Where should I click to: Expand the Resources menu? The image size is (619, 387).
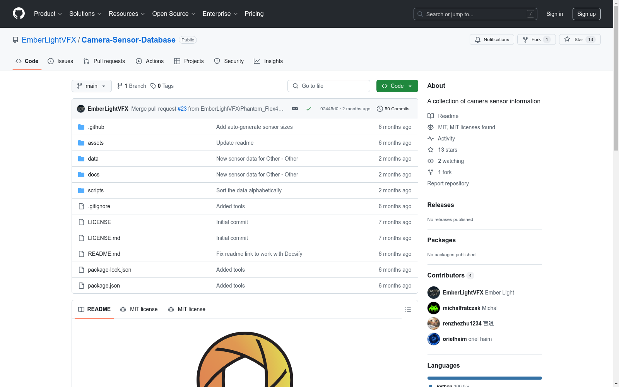pos(127,14)
